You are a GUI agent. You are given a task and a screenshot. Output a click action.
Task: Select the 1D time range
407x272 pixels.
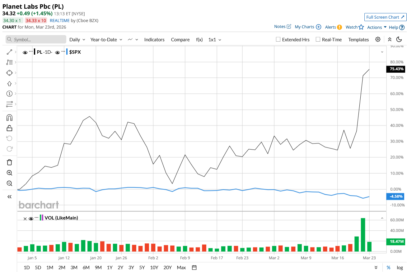coord(27,267)
